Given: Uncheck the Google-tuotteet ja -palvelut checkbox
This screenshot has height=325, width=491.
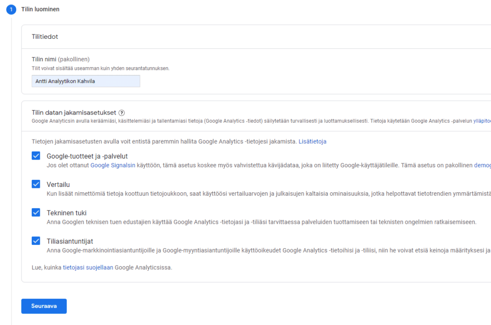Looking at the screenshot, I should (36, 156).
